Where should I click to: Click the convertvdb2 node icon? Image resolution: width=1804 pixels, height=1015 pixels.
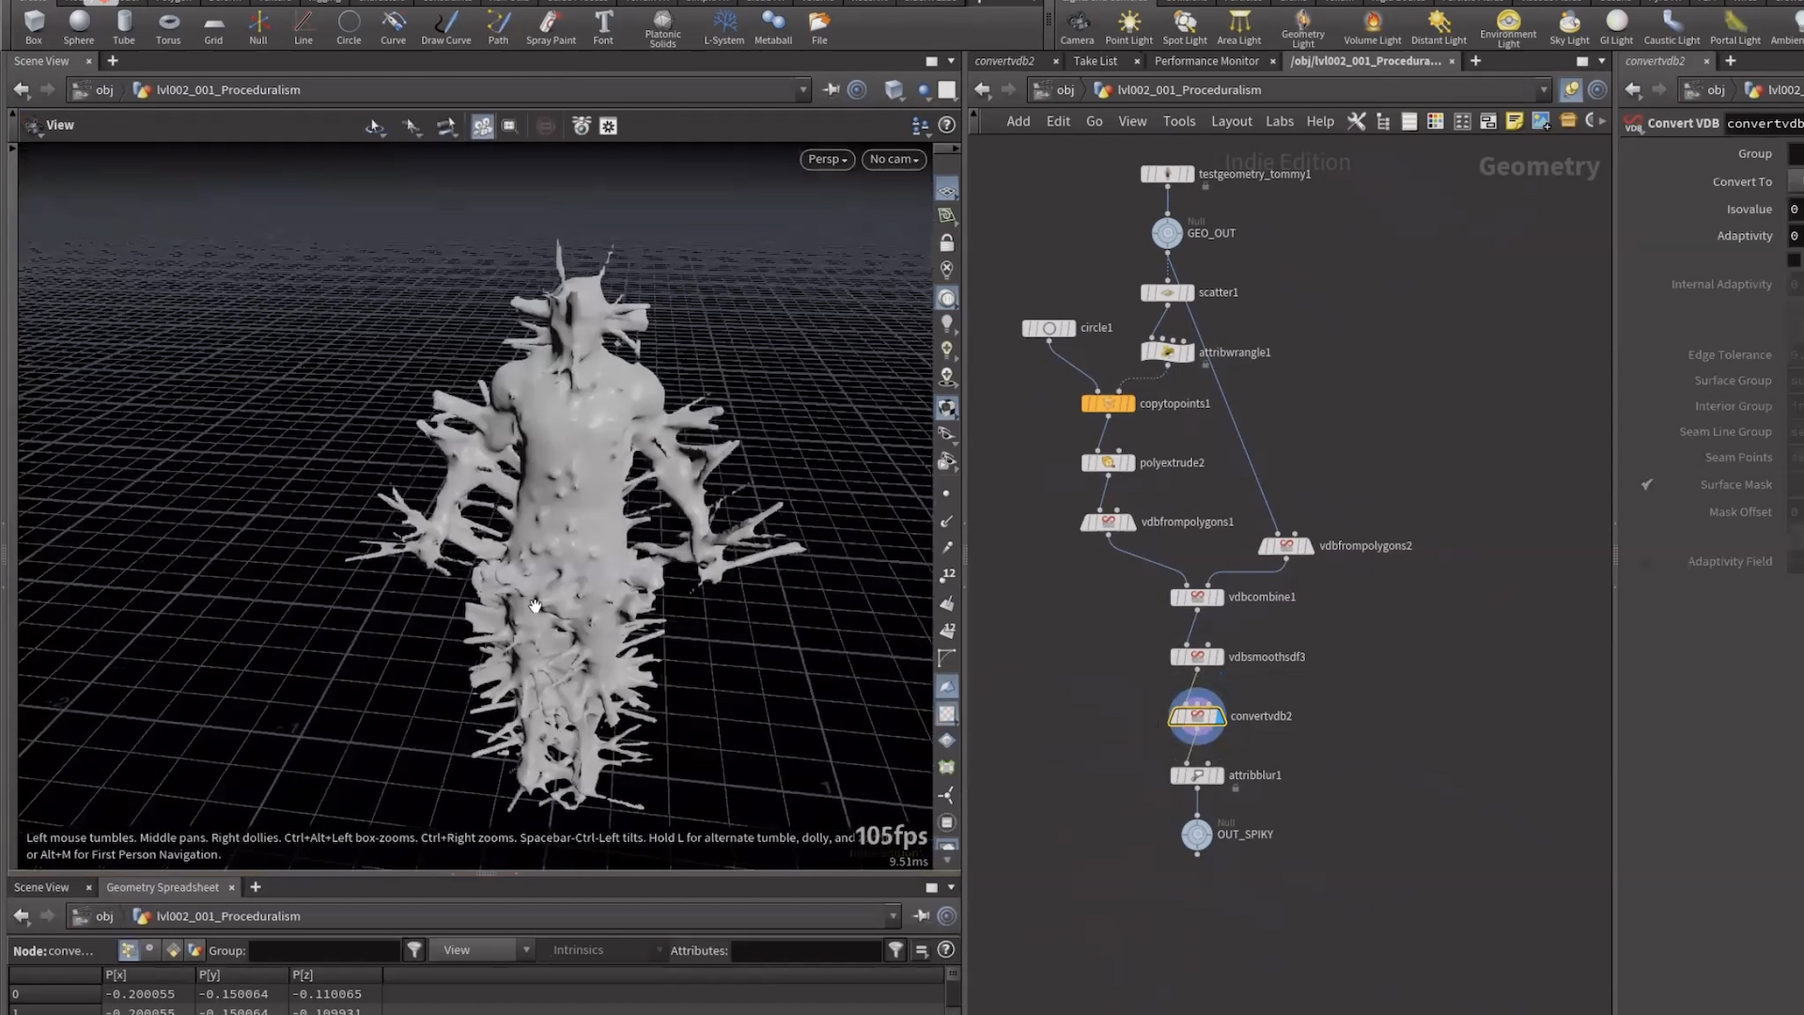(1196, 716)
